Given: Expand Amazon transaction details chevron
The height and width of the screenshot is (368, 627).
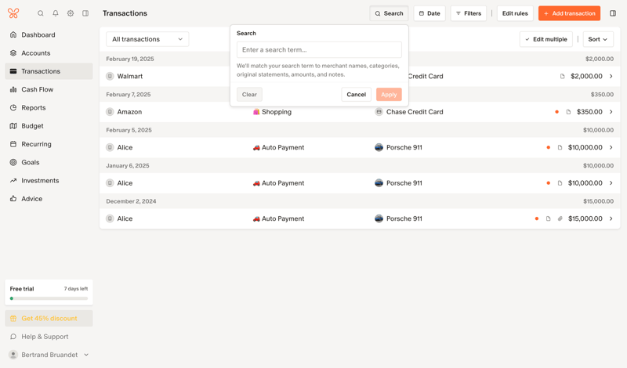Looking at the screenshot, I should point(611,111).
